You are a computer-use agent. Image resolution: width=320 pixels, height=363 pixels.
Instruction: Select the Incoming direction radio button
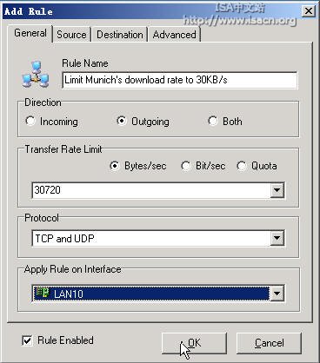point(30,121)
